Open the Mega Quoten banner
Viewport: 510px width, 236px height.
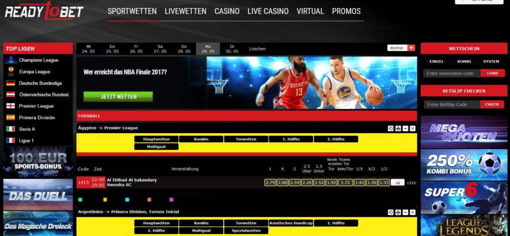point(464,132)
